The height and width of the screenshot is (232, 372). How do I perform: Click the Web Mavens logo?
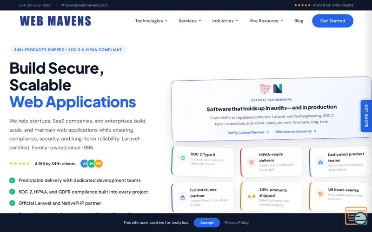click(x=55, y=21)
